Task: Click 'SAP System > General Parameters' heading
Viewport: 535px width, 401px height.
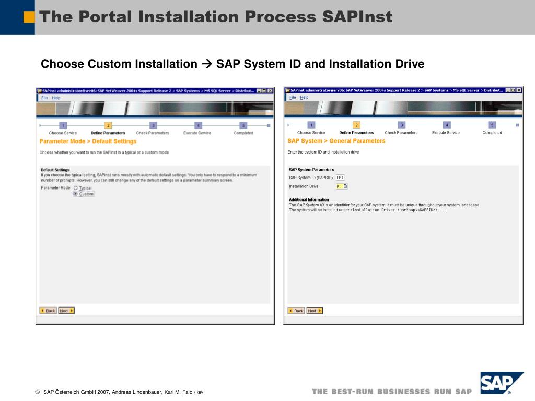Action: pos(336,141)
